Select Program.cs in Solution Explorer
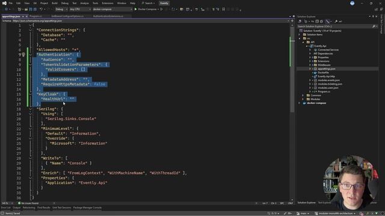385x216 pixels. pos(324,92)
